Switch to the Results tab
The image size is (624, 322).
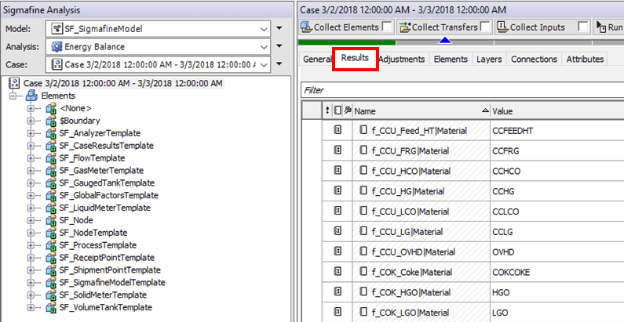point(355,58)
